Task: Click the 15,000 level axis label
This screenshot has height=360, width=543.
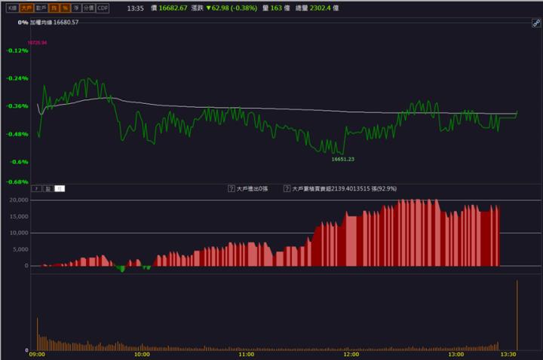Action: [x=19, y=216]
